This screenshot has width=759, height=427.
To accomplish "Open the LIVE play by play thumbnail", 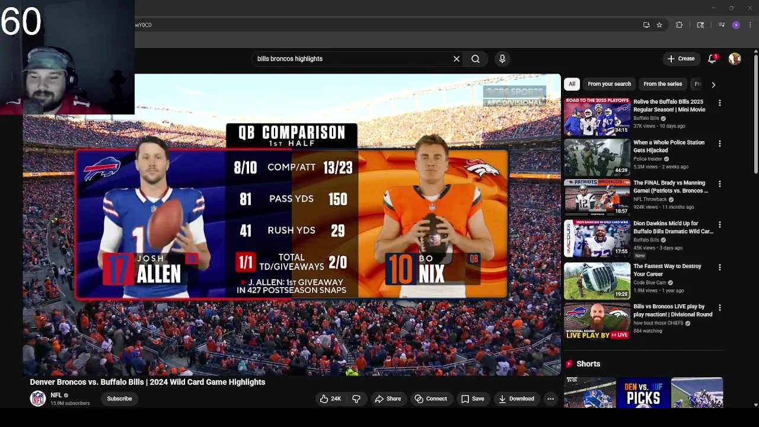I will 597,321.
